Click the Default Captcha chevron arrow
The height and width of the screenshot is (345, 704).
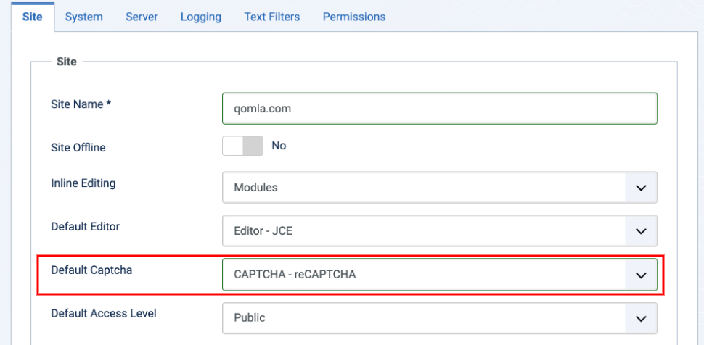(x=641, y=275)
